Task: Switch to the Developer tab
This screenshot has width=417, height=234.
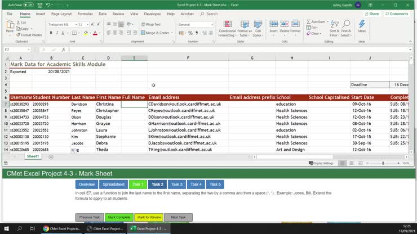Action: click(152, 14)
